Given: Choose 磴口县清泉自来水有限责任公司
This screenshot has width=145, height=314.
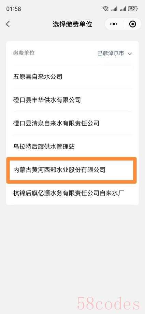Looking at the screenshot, I should [72, 123].
